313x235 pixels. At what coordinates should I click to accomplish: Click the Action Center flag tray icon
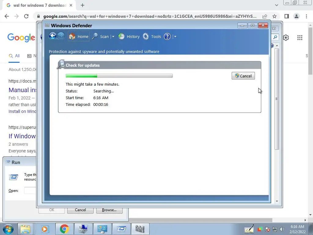[267, 229]
